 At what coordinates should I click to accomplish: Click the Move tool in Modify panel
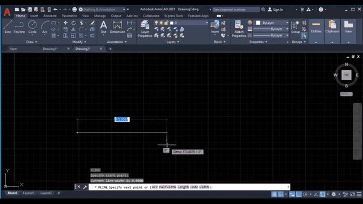click(66, 23)
